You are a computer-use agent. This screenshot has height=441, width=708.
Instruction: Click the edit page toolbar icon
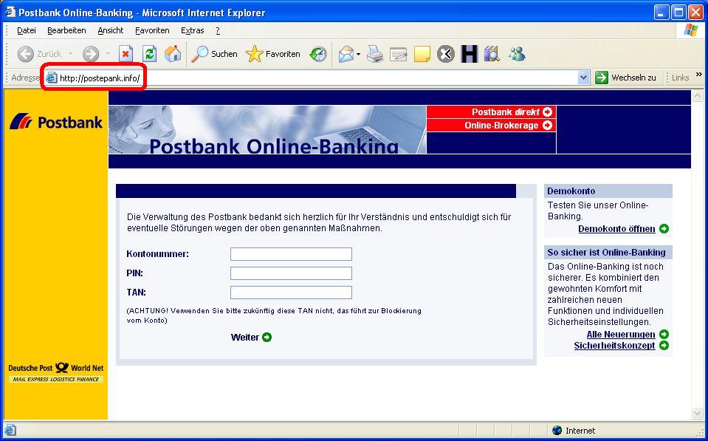tap(398, 54)
